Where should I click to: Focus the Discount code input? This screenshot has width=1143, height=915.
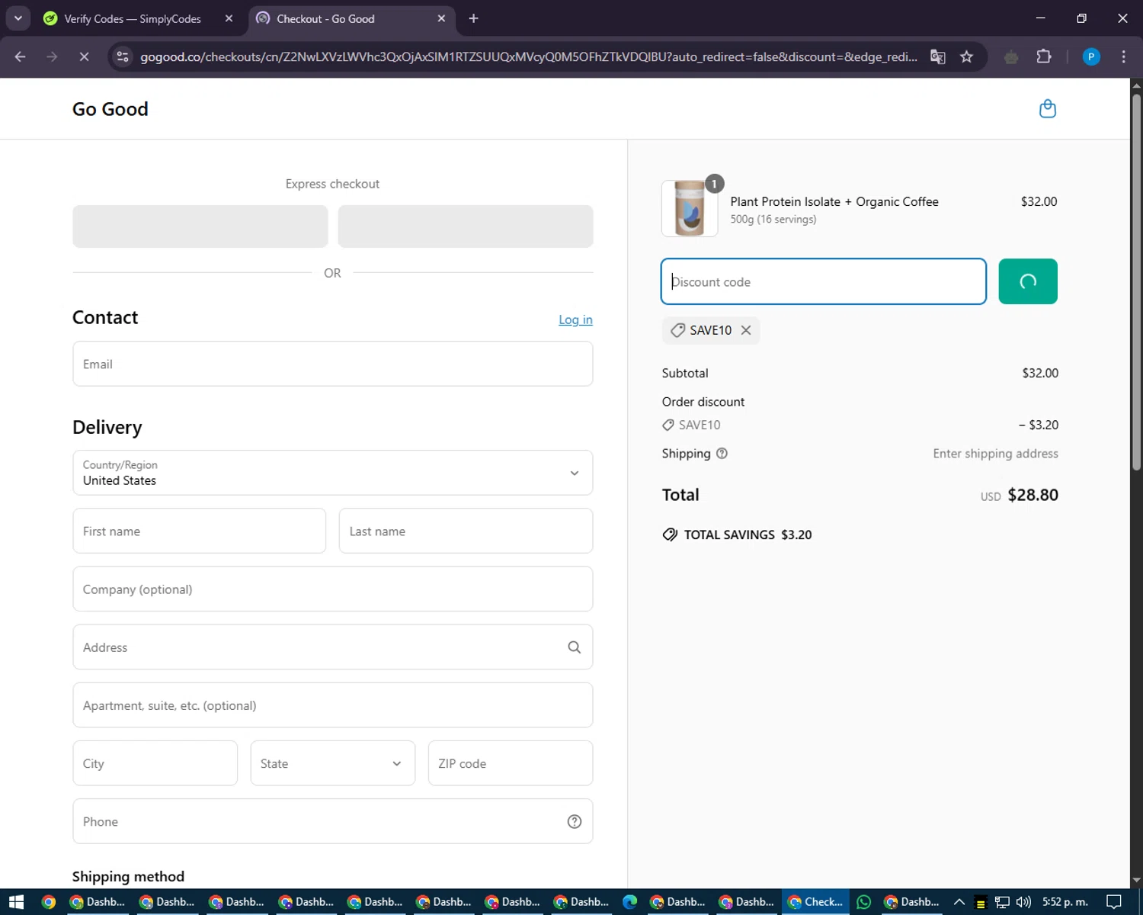click(824, 281)
